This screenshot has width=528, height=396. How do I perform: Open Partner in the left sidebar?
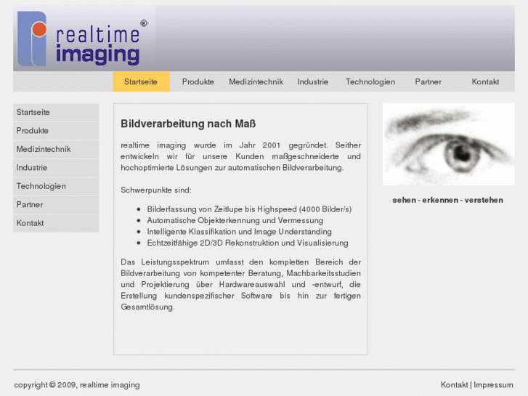click(x=56, y=205)
